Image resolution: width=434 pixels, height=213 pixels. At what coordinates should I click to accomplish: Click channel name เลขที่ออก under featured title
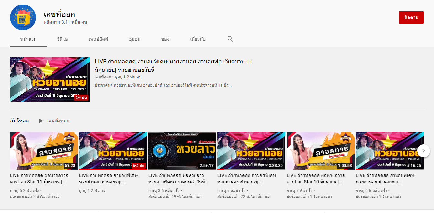[103, 77]
